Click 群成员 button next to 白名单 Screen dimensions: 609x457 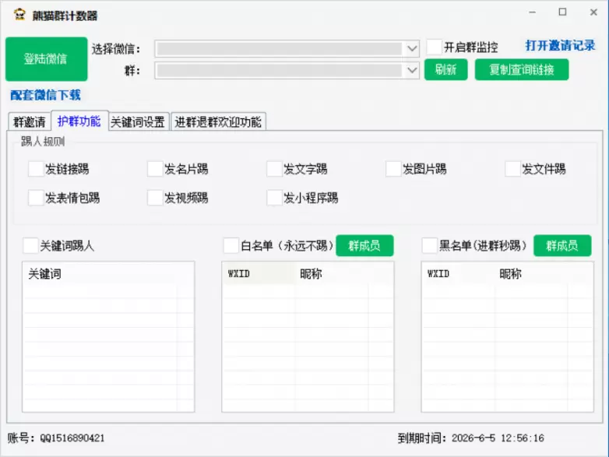364,246
